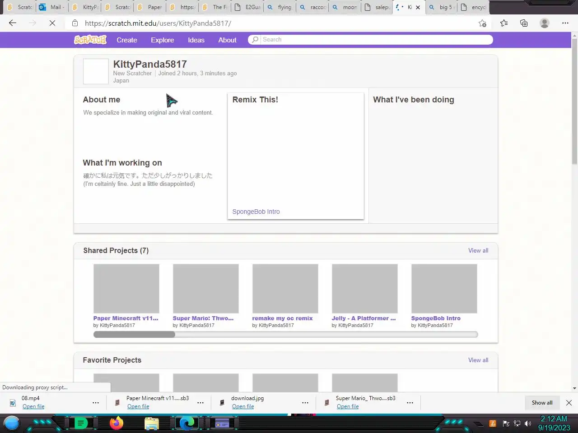Click the Jelly platformer project thumbnail
Viewport: 578px width, 433px height.
(365, 289)
